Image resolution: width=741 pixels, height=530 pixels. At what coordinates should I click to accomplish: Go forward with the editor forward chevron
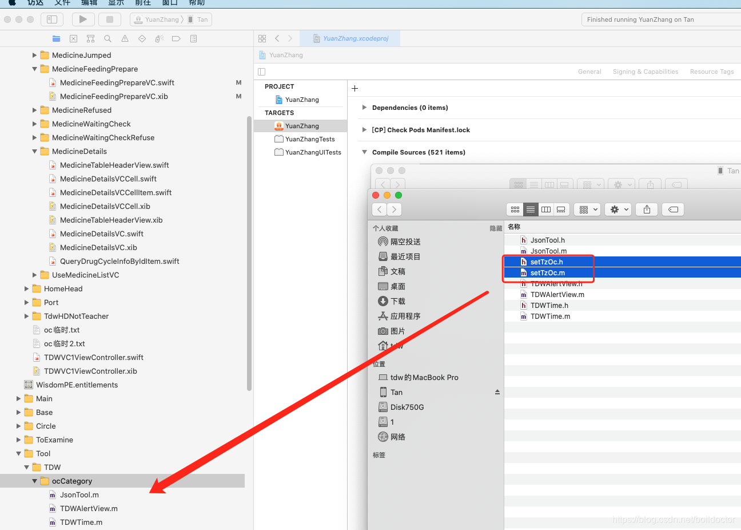click(x=290, y=38)
